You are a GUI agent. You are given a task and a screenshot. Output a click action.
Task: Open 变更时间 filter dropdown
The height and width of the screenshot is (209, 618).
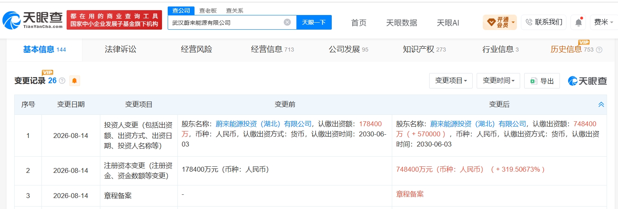click(498, 81)
